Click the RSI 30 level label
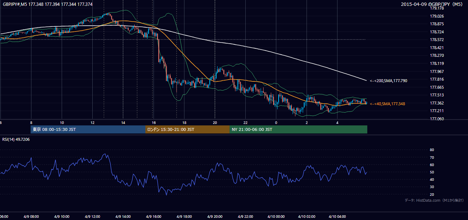 432,187
